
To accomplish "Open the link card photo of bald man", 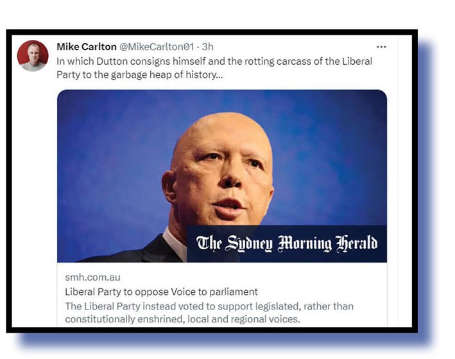I will point(221,176).
